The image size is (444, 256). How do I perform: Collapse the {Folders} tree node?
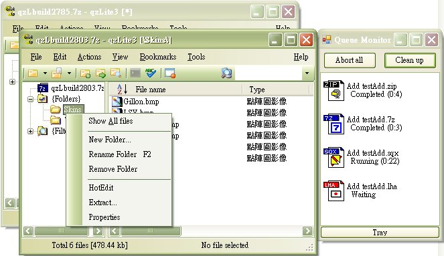[x=30, y=99]
